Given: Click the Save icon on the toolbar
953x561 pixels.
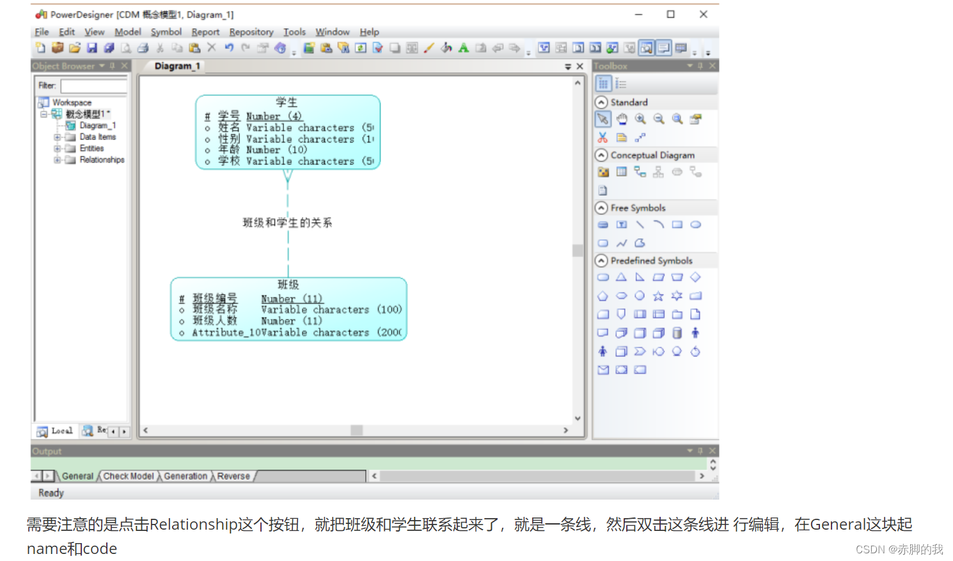Looking at the screenshot, I should [x=91, y=47].
